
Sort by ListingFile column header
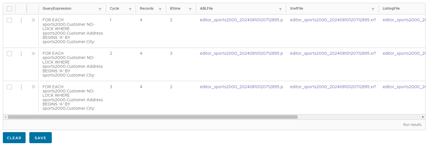(x=391, y=9)
